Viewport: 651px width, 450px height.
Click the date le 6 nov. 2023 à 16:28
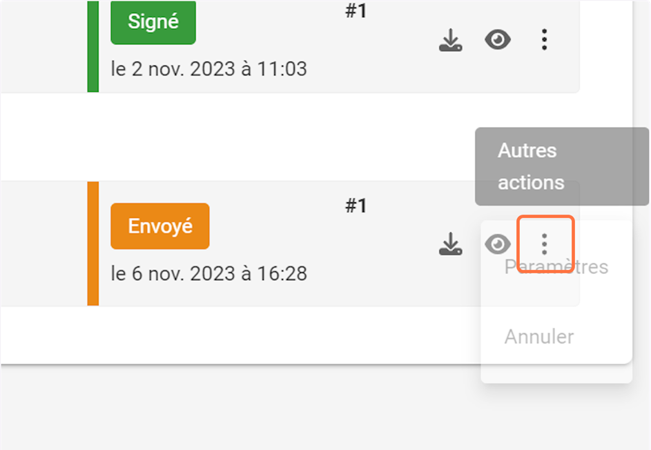tap(208, 273)
